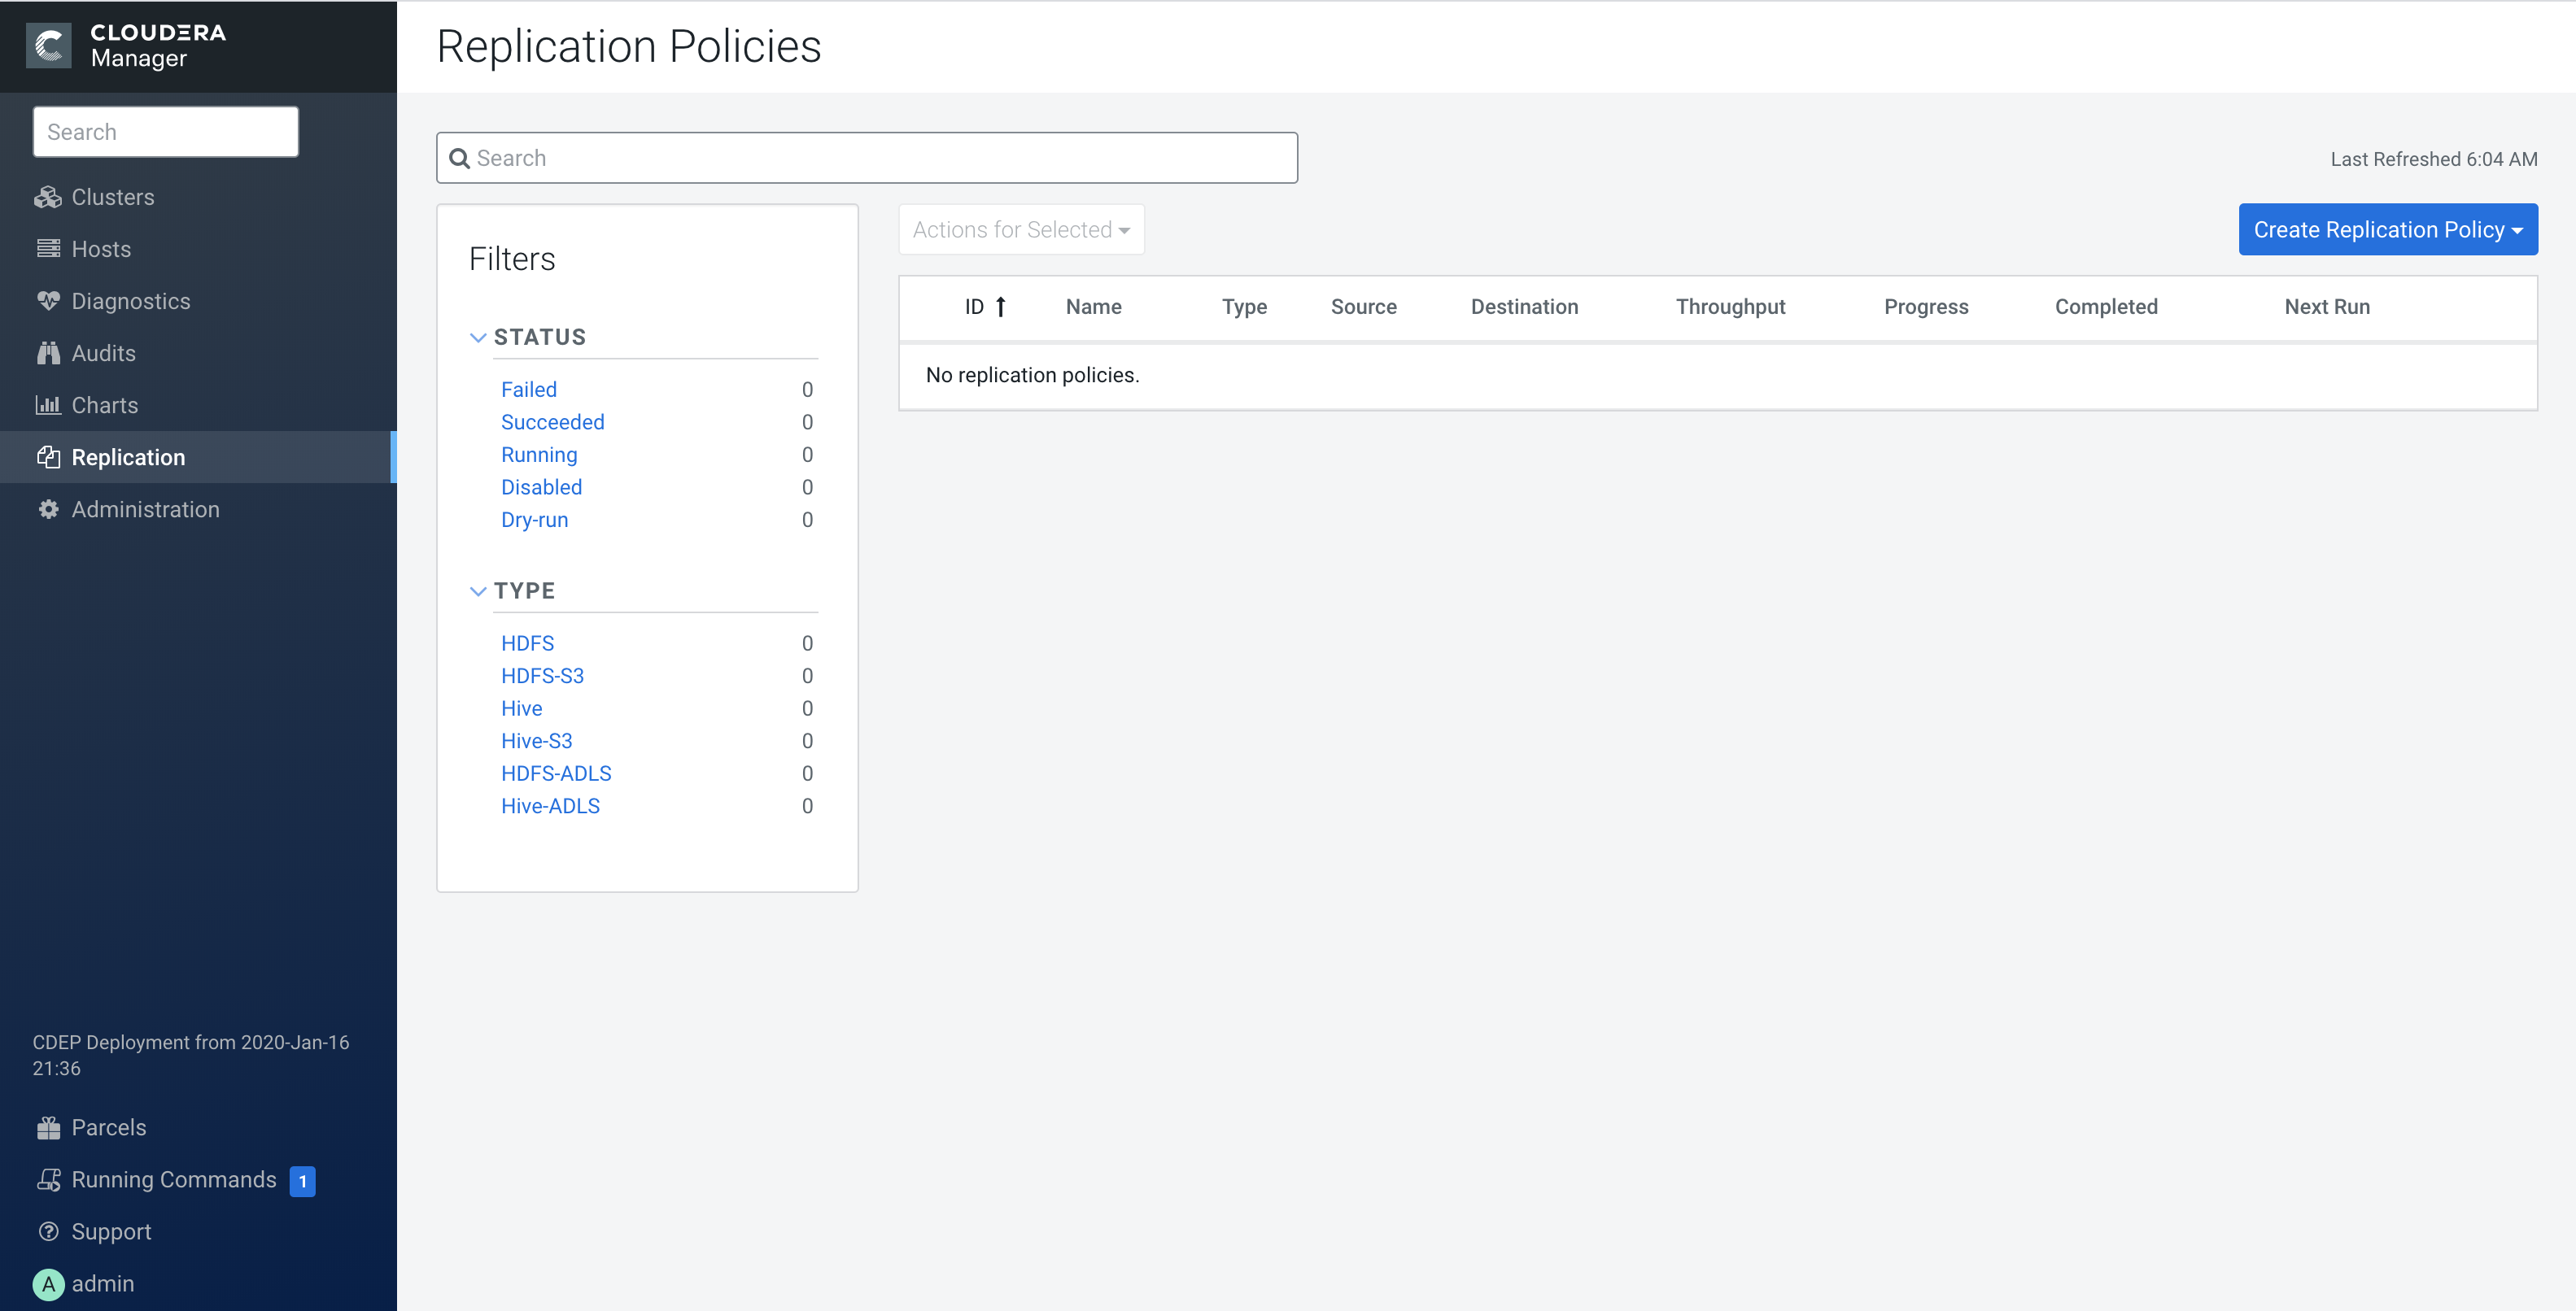2576x1311 pixels.
Task: Open Create Replication Policy dropdown
Action: tap(2387, 230)
